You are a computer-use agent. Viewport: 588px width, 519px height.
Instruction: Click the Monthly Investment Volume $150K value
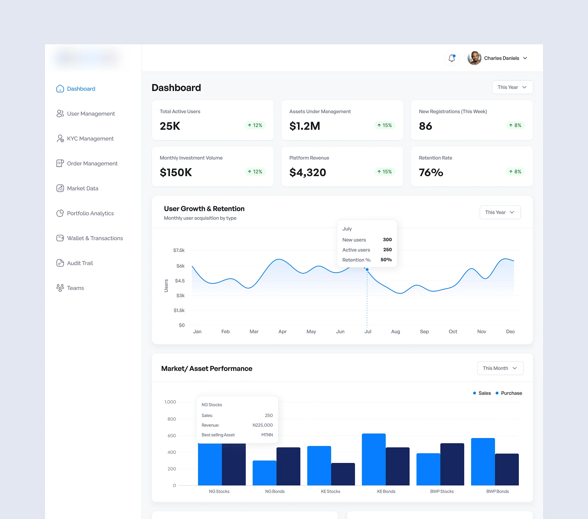click(176, 172)
